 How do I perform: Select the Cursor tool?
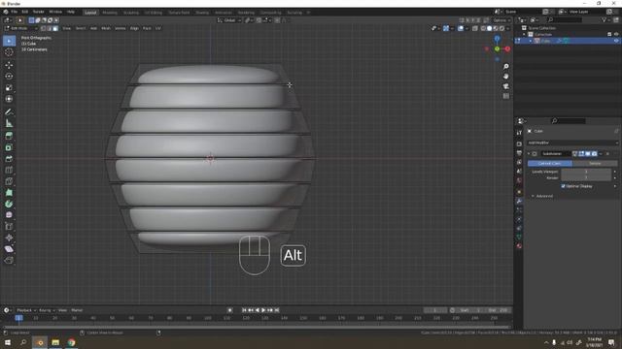(9, 51)
